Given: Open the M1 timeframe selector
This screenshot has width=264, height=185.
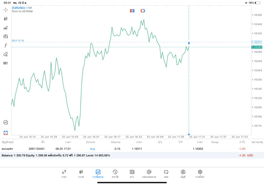Looking at the screenshot, I should [x=5, y=63].
